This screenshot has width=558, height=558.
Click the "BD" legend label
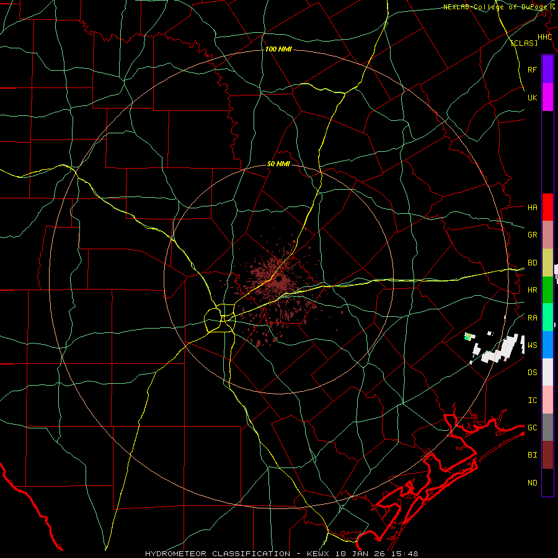click(532, 263)
